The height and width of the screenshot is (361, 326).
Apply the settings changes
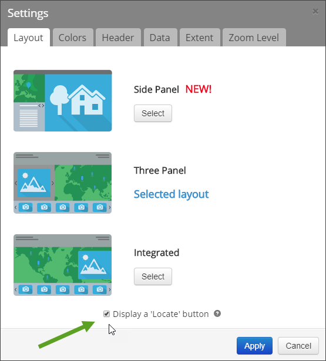coord(254,346)
